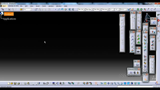Click the Zoom Out magnifier icon

pyautogui.click(x=118, y=83)
